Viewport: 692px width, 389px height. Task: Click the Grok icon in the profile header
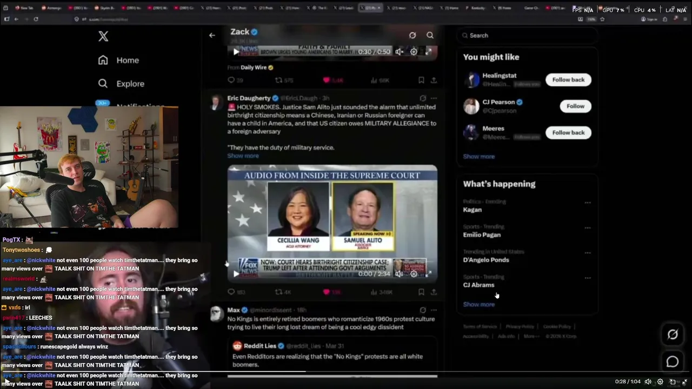(412, 35)
